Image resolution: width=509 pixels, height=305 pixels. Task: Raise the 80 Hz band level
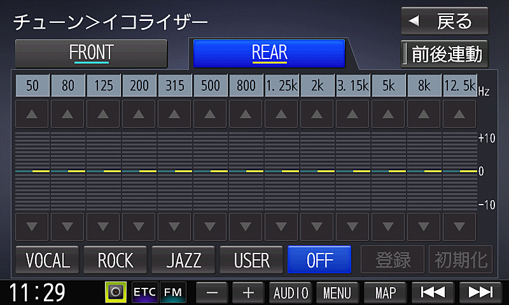(67, 114)
